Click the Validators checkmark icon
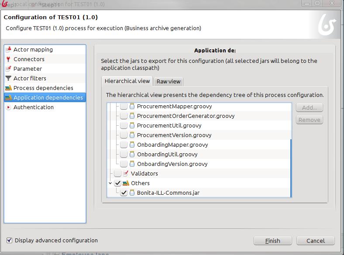This screenshot has height=255, width=344. point(126,173)
